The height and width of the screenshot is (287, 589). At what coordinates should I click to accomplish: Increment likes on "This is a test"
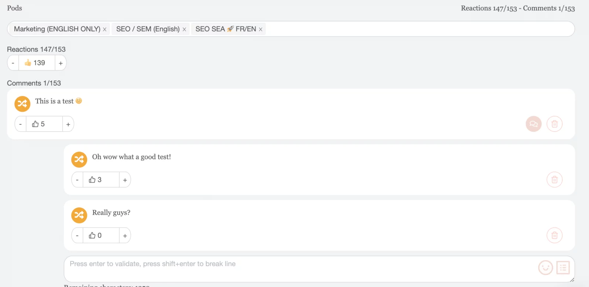[x=68, y=124]
